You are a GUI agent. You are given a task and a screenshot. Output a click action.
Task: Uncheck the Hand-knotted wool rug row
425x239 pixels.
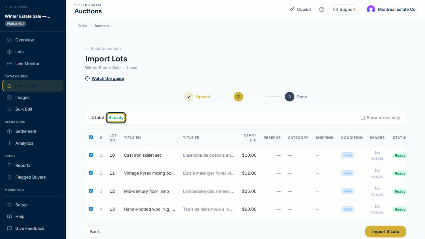pos(91,209)
